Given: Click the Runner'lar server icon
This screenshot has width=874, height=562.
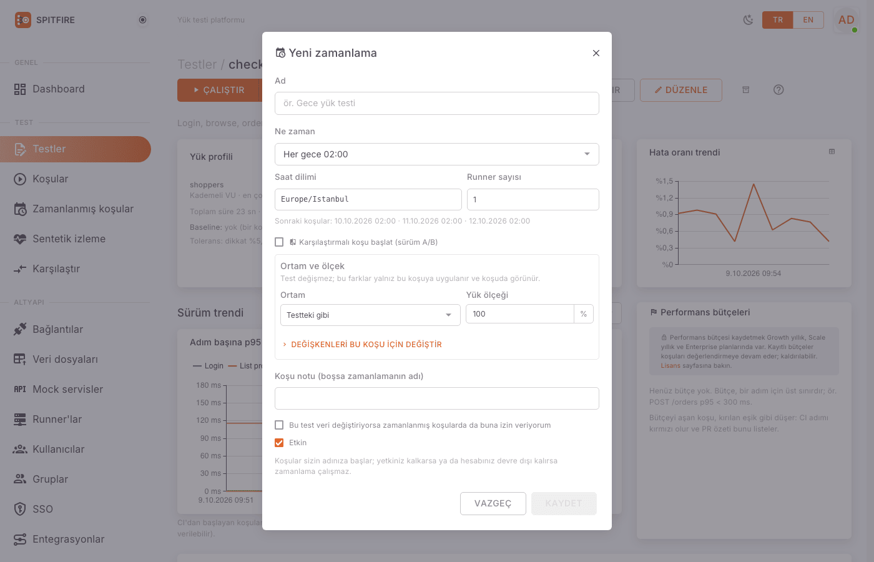Looking at the screenshot, I should 20,419.
